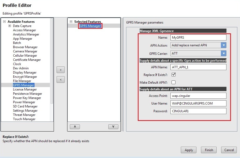Image resolution: width=240 pixels, height=158 pixels.
Task: Move selected feature up with caret button
Action: pos(75,127)
